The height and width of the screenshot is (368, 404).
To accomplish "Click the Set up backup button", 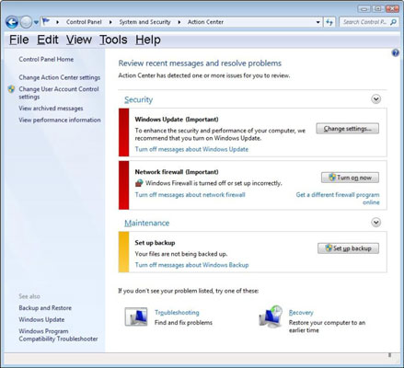I will (x=348, y=248).
